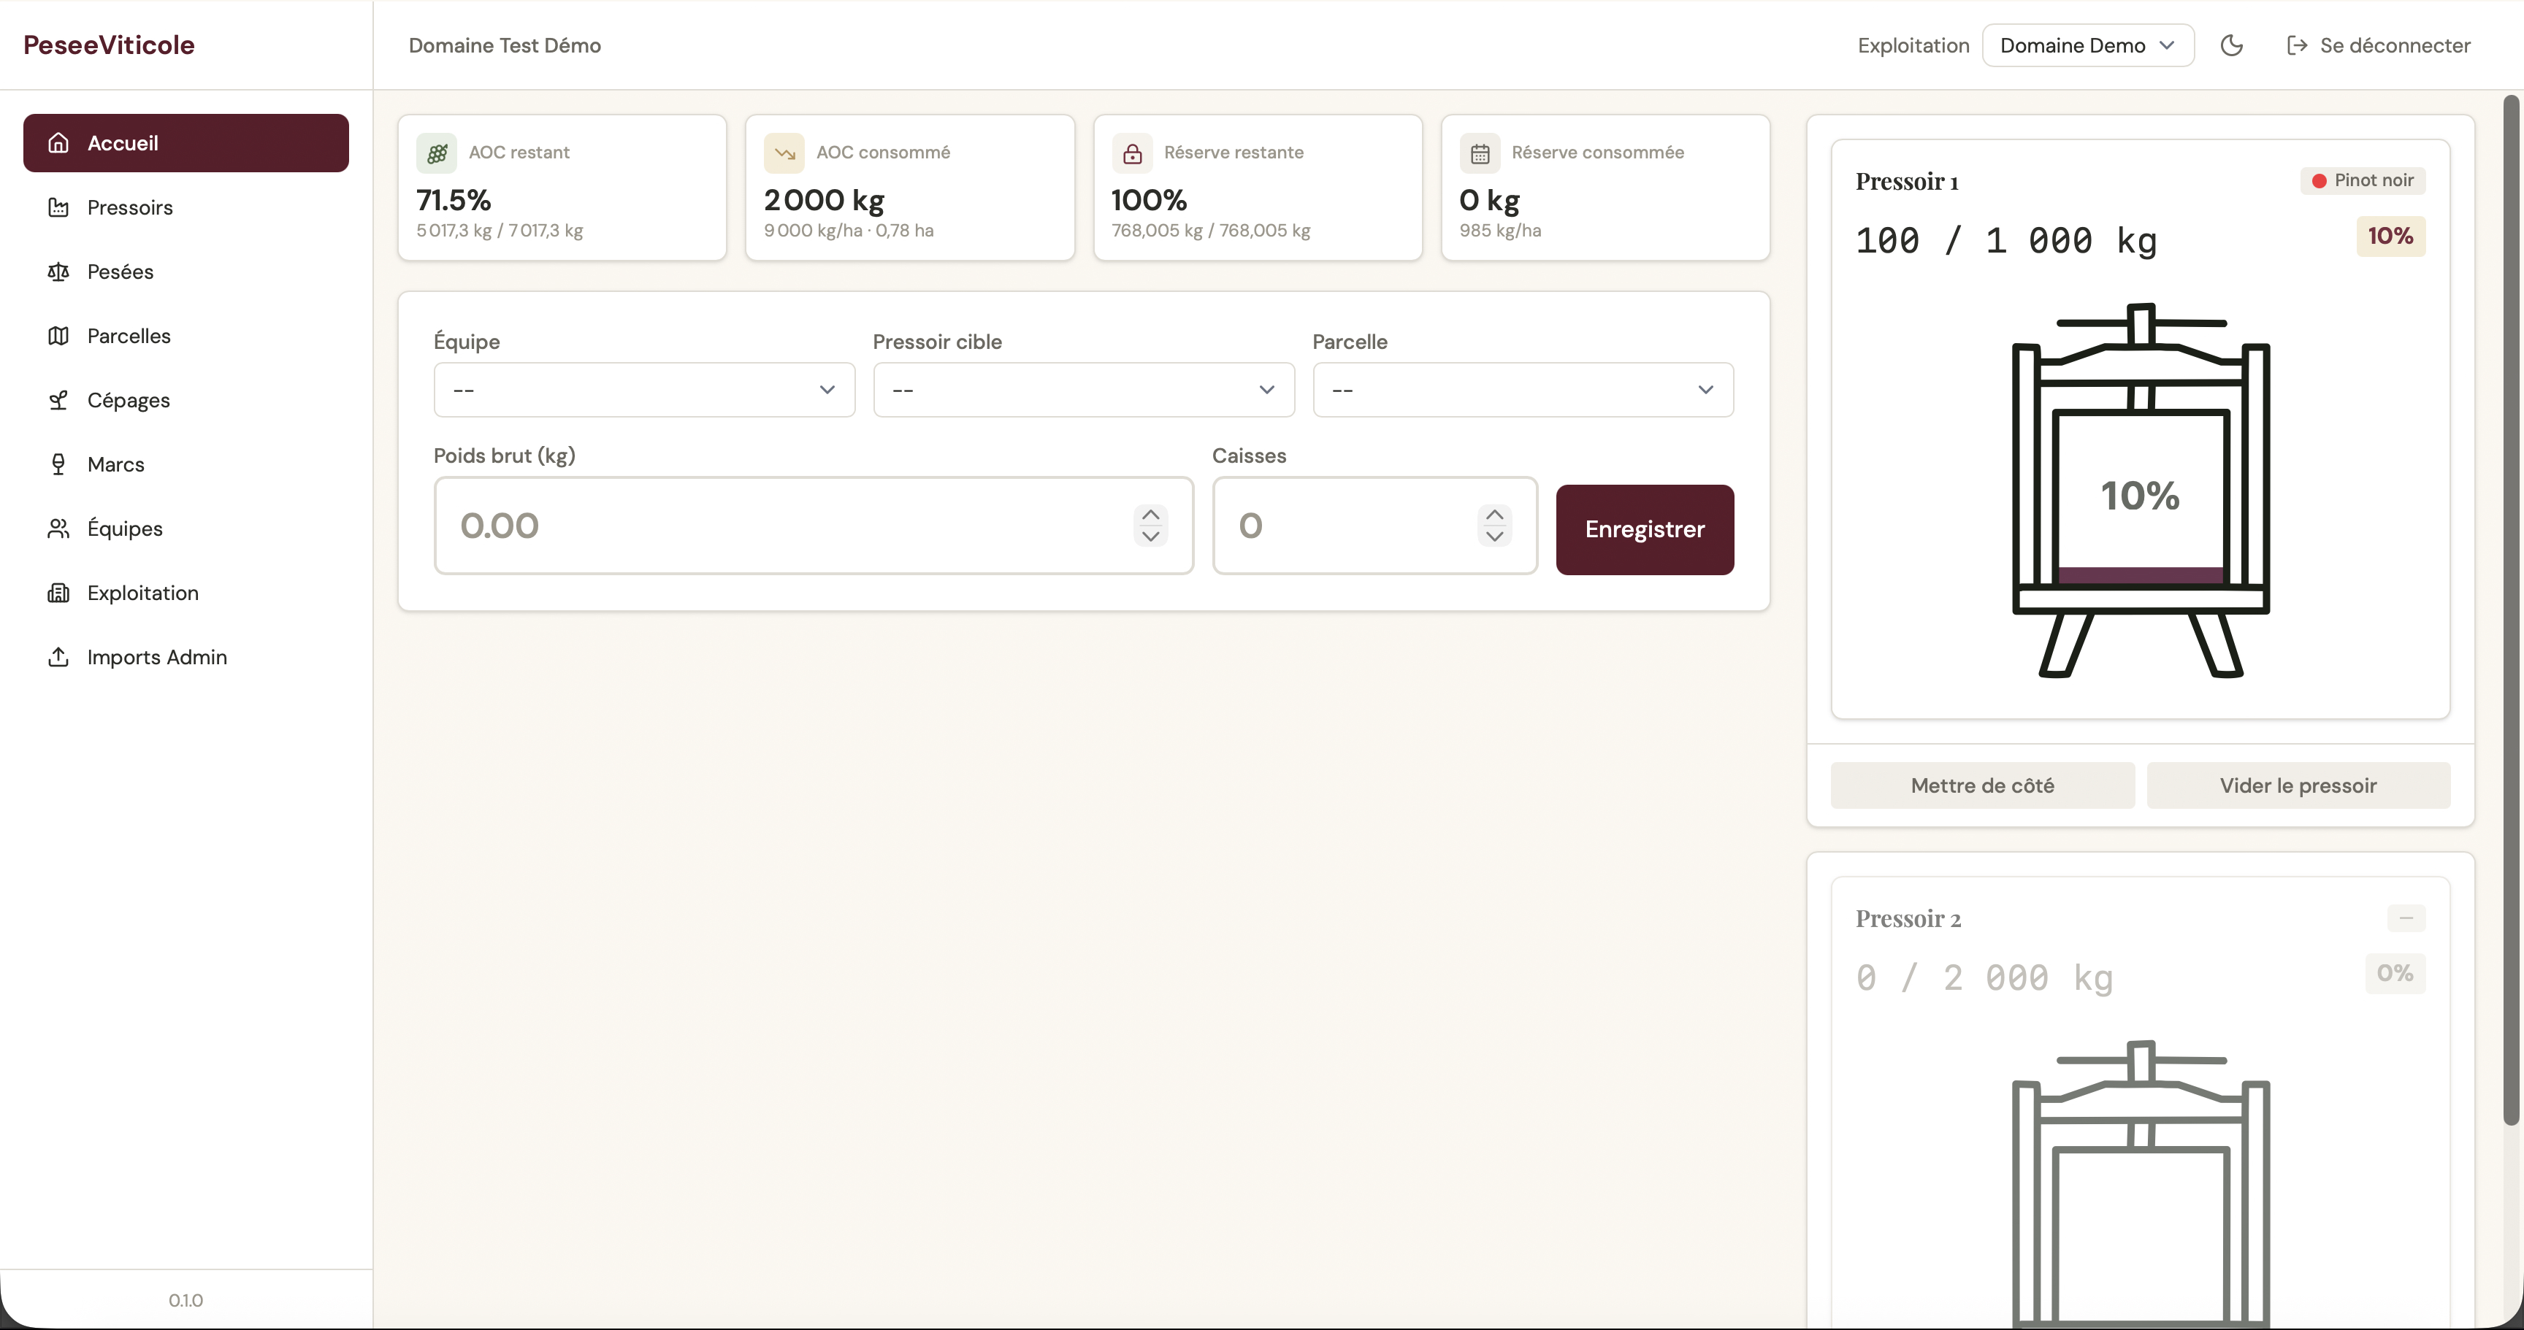2524x1330 pixels.
Task: Click the 985 kg/ha subtext
Action: pyautogui.click(x=1500, y=230)
